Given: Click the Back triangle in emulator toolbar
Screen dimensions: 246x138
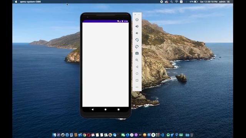Looking at the screenshot, I should pyautogui.click(x=137, y=67).
